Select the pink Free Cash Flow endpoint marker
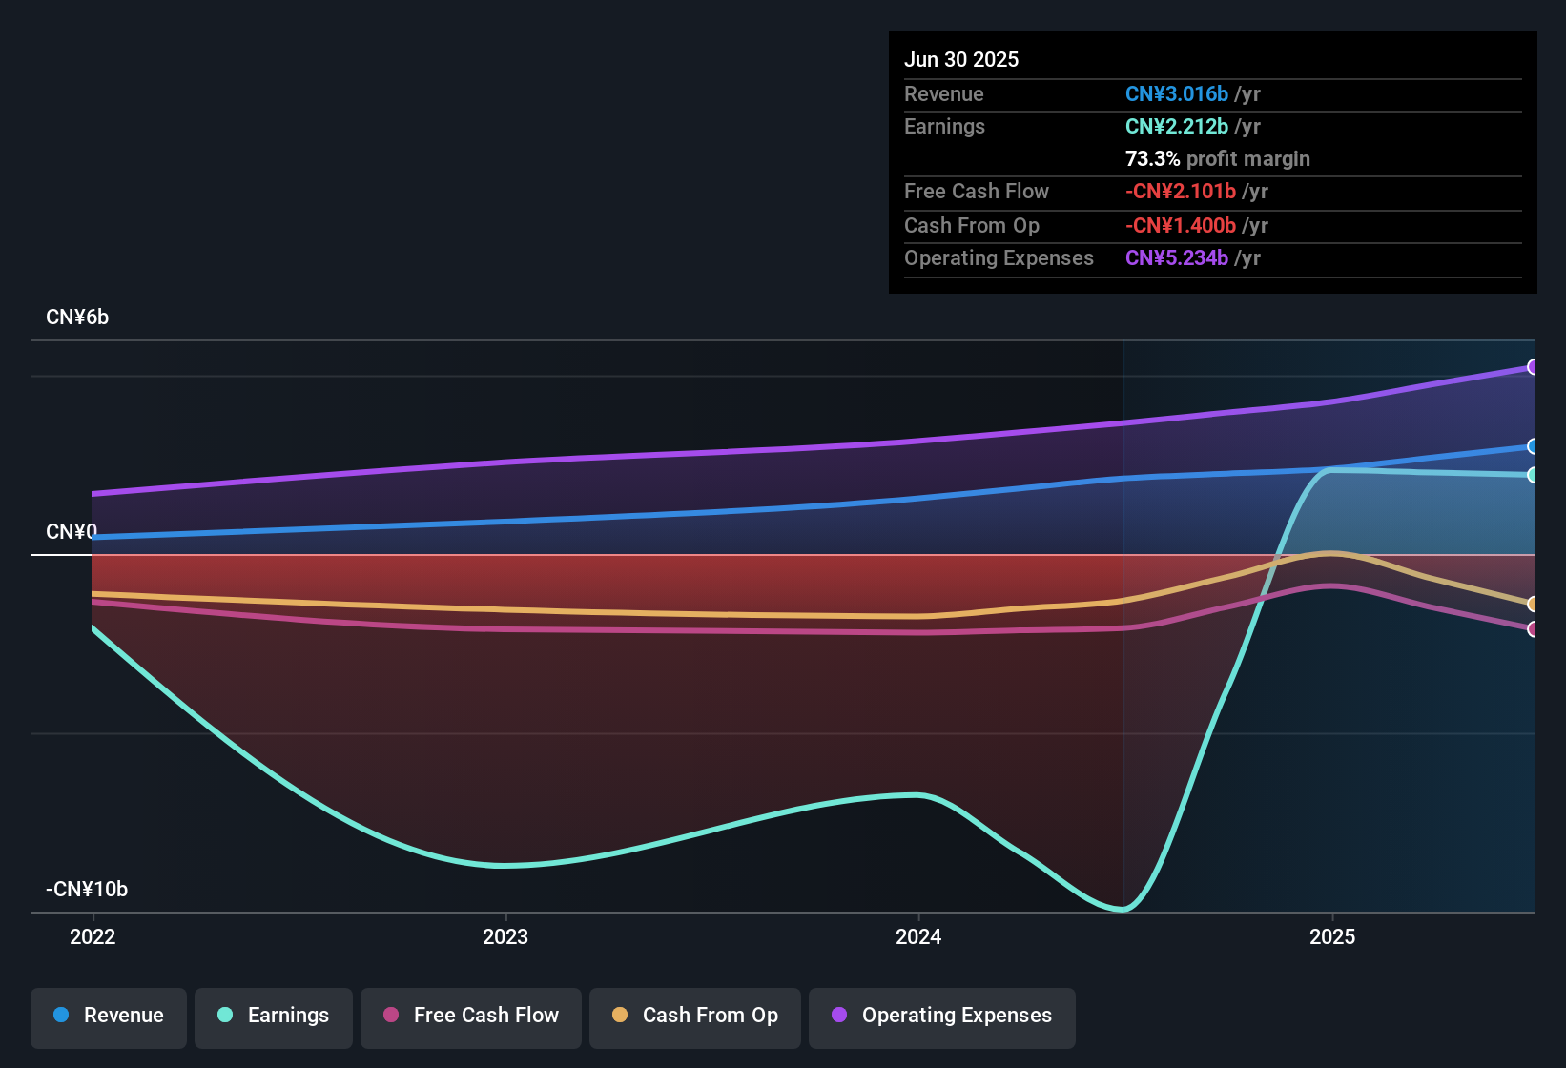The image size is (1566, 1068). [x=1533, y=629]
